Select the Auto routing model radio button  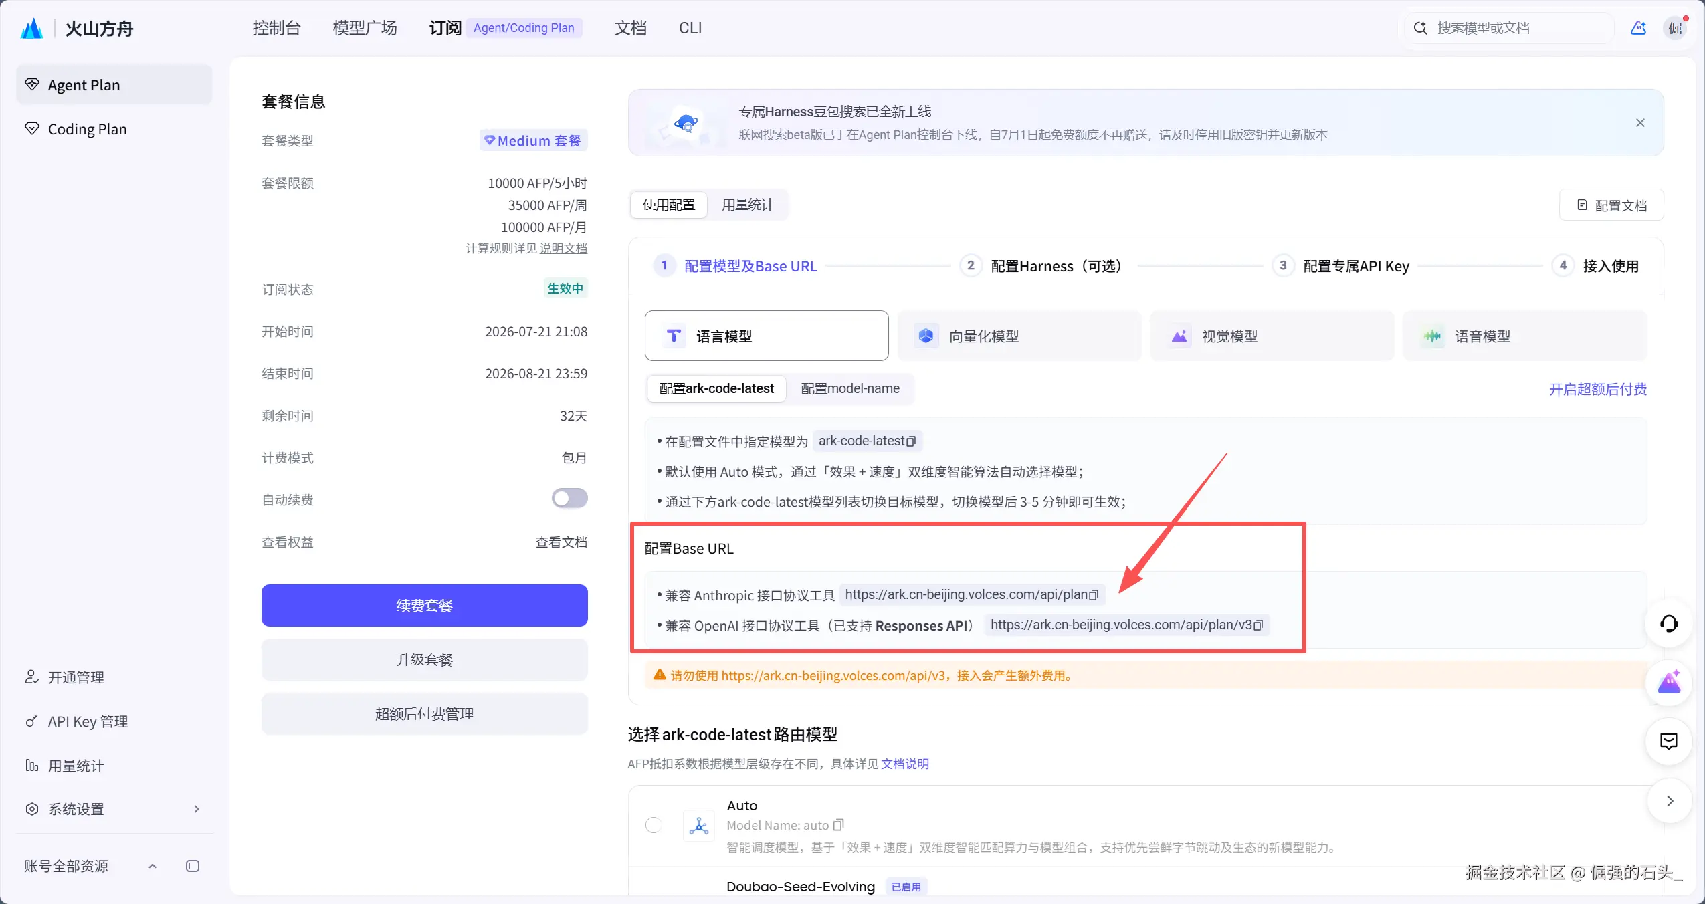click(x=654, y=825)
